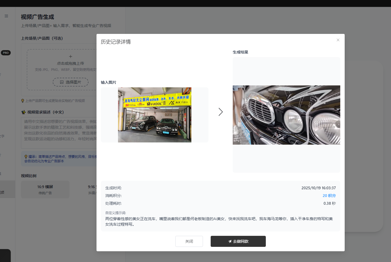Click the 20 积分 link
Image resolution: width=391 pixels, height=262 pixels.
click(329, 196)
